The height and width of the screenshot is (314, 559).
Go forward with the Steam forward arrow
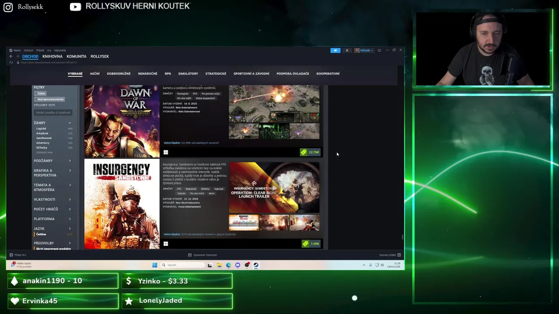[17, 56]
